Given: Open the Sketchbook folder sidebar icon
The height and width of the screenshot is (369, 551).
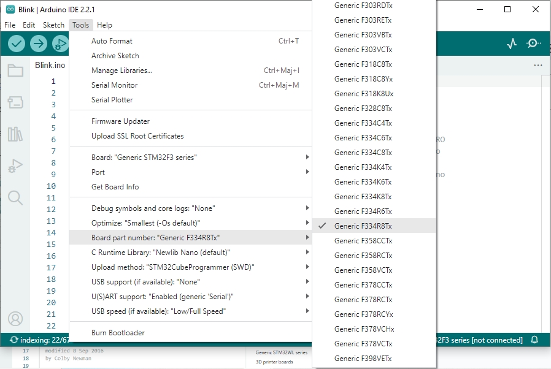Looking at the screenshot, I should [15, 70].
